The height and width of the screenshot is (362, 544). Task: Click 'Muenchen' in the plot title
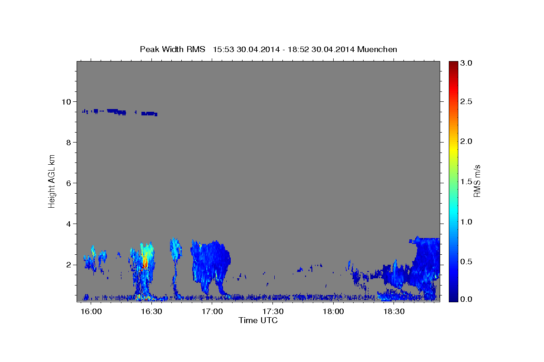pyautogui.click(x=377, y=49)
